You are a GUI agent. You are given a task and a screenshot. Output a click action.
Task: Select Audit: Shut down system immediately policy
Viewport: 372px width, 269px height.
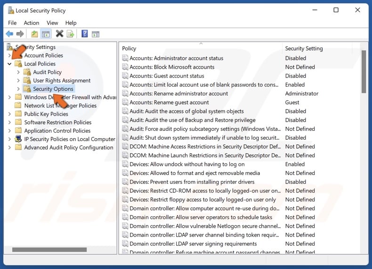click(204, 138)
